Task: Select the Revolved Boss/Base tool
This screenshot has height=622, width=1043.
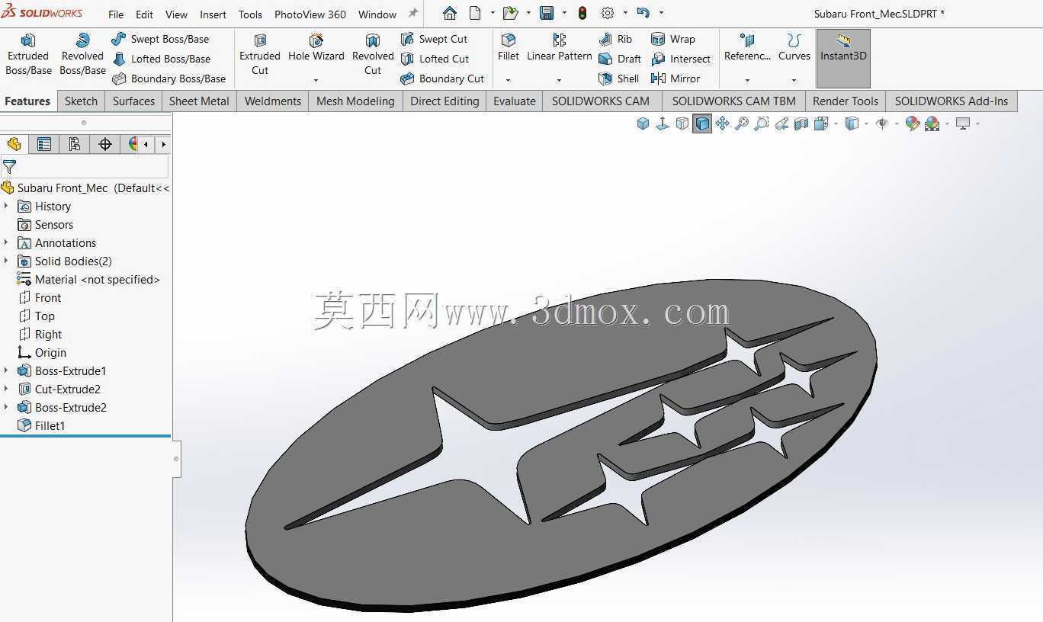Action: [82, 55]
